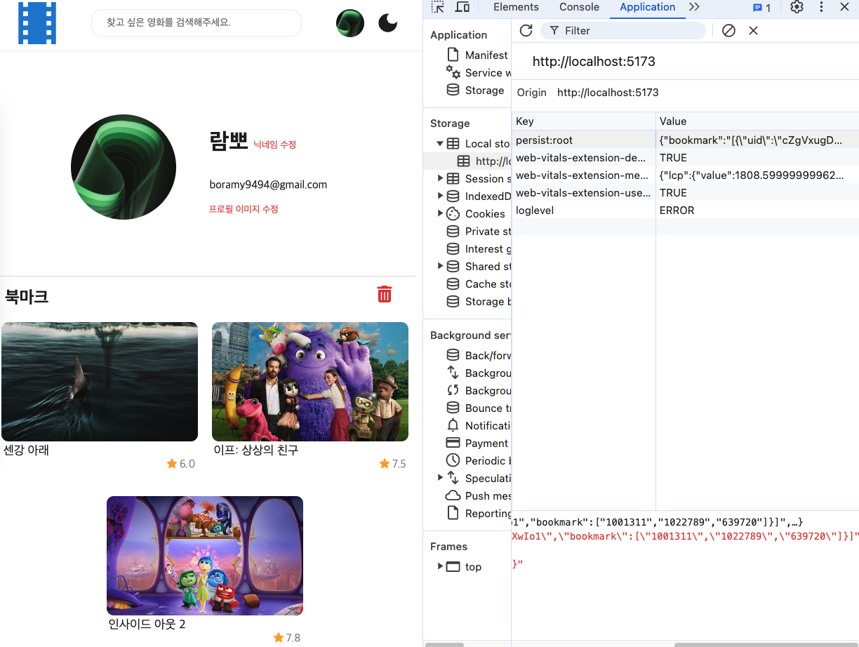The image size is (859, 647).
Task: Open DevTools settings gear
Action: tap(797, 7)
